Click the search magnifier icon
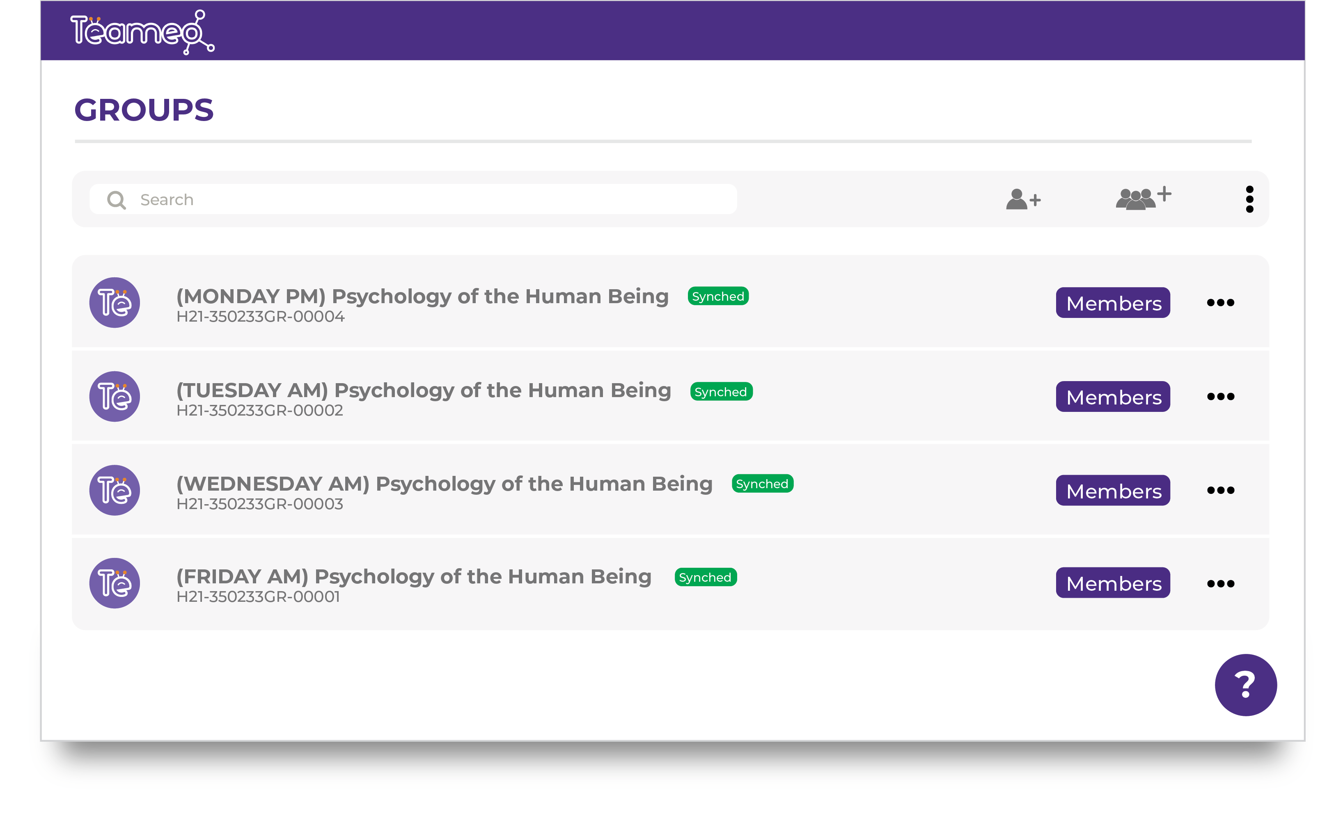 click(116, 200)
